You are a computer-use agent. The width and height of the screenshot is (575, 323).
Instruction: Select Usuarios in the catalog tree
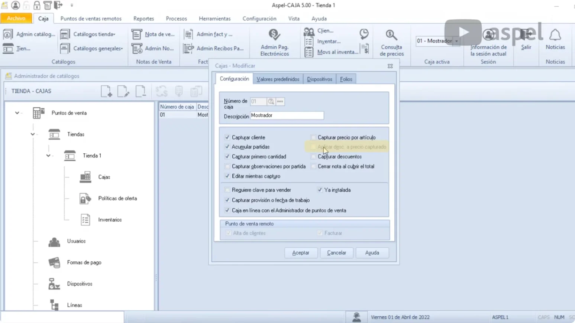pos(76,241)
